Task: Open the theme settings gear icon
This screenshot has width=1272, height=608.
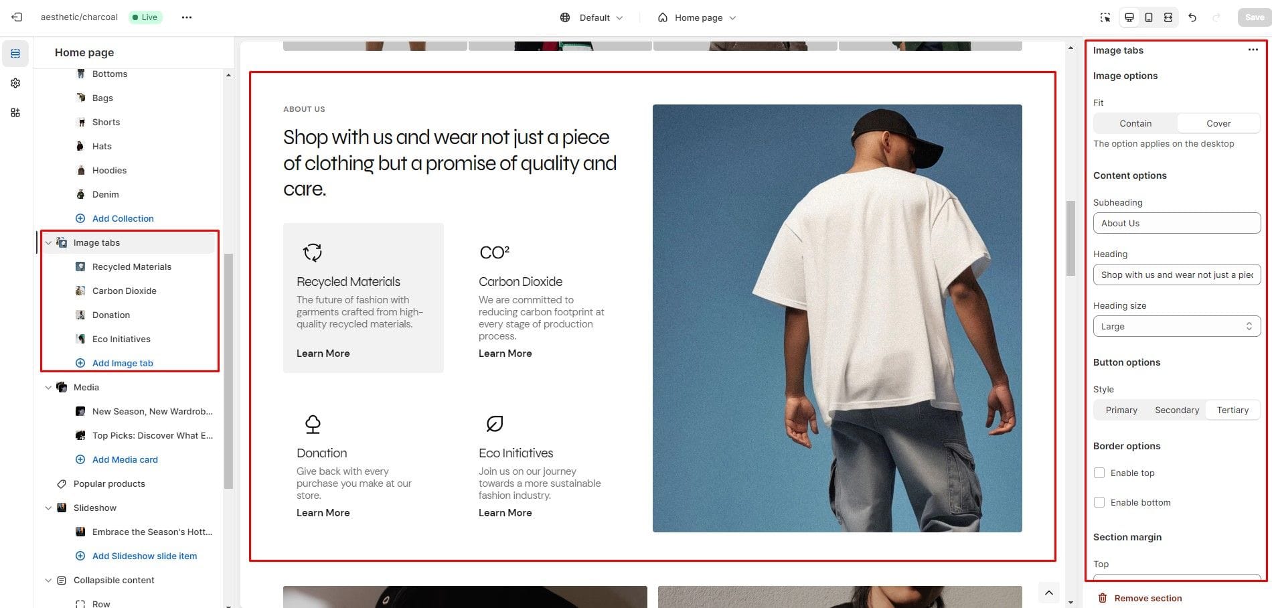Action: (15, 83)
